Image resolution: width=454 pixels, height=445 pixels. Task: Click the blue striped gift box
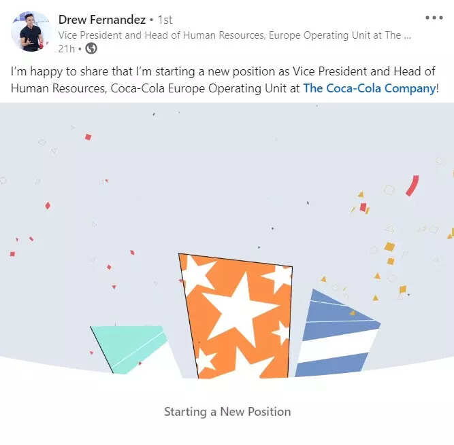[x=336, y=336]
